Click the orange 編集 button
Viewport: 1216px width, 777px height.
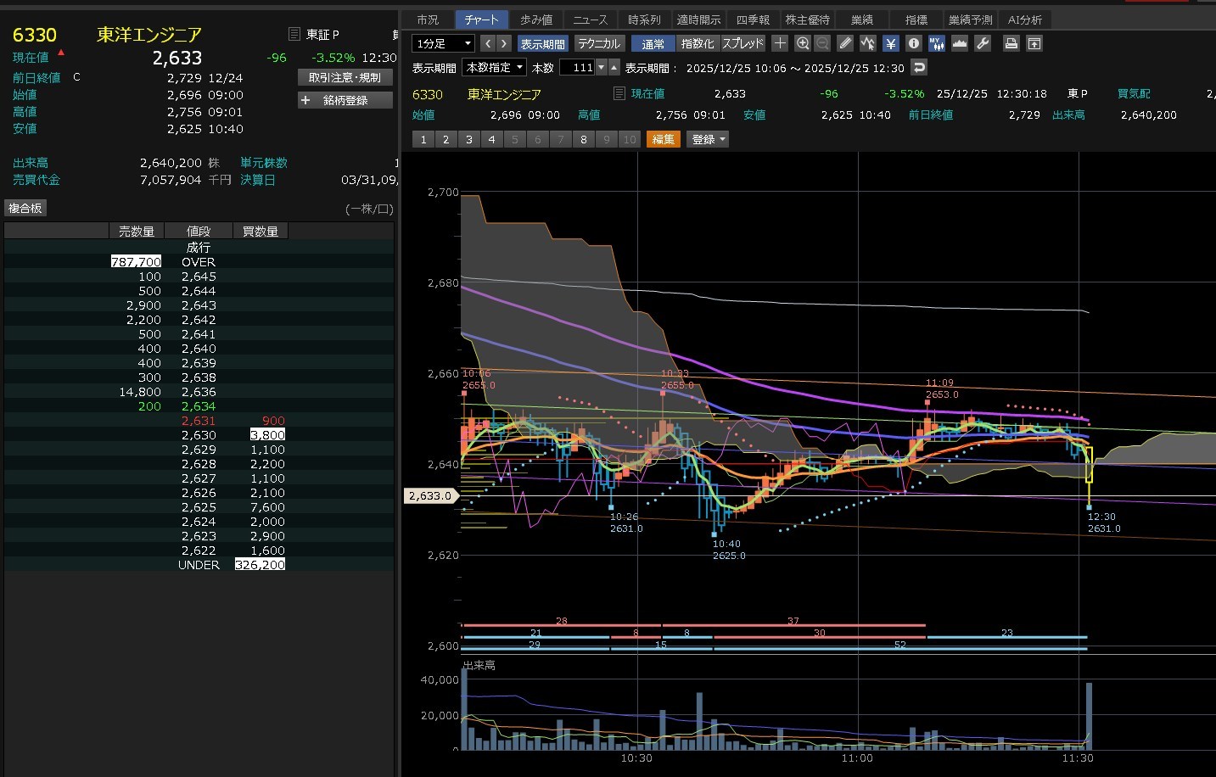click(x=663, y=139)
